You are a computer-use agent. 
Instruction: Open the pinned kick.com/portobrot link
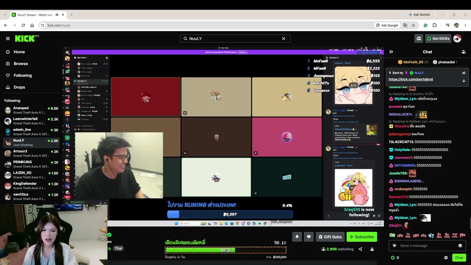tap(411, 79)
